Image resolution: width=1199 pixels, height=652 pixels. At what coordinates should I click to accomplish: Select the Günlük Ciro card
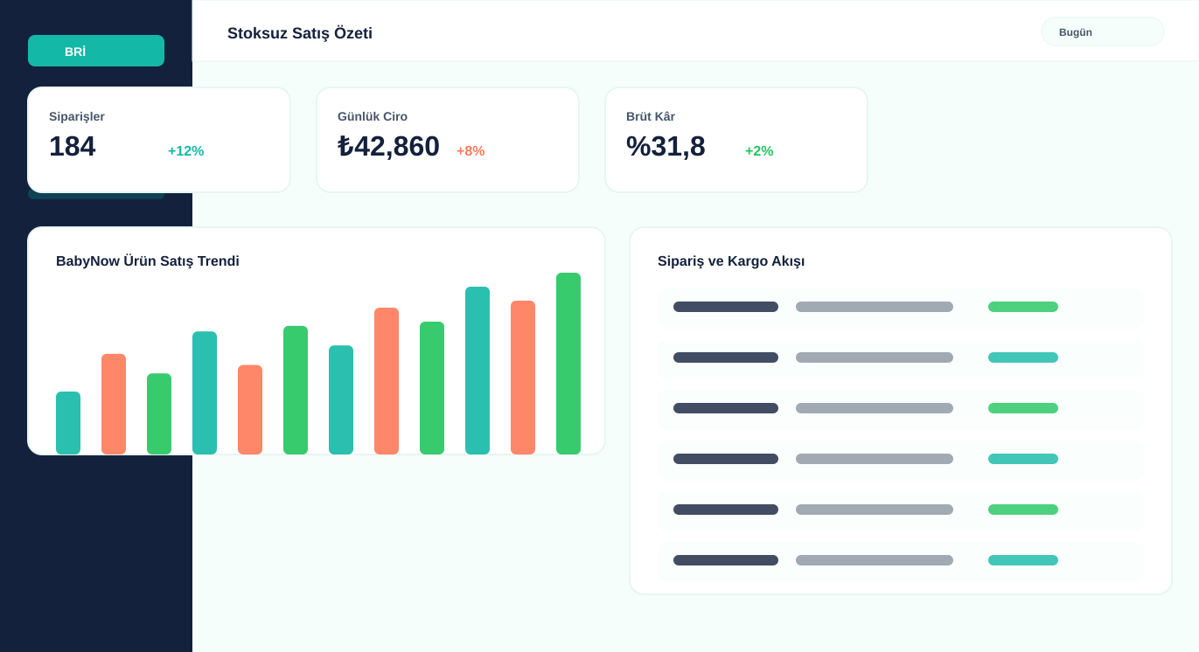448,140
